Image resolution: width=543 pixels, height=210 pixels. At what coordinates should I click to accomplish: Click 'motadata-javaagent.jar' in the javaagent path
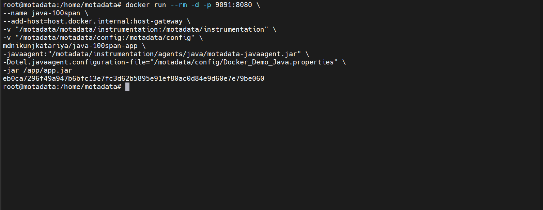pos(252,54)
